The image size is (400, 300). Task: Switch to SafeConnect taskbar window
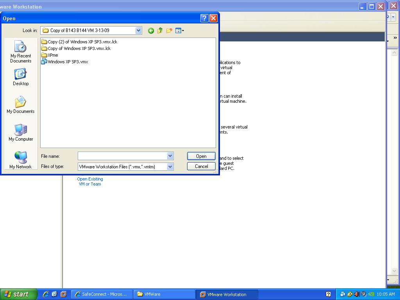pyautogui.click(x=102, y=294)
